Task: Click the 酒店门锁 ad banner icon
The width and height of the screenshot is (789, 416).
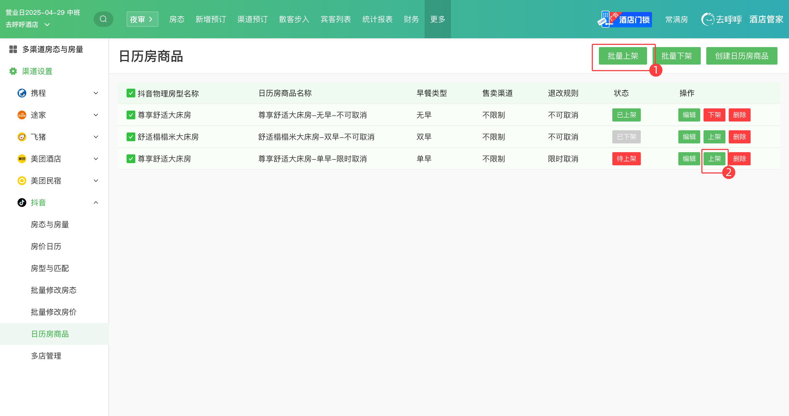Action: click(x=625, y=19)
